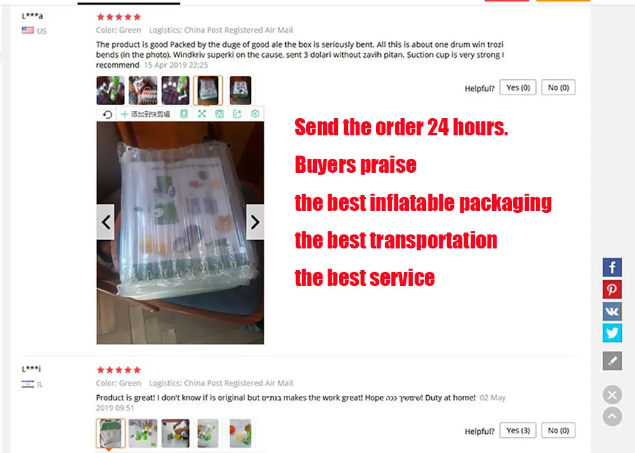
Task: Click the rotate image icon above photo
Action: [x=107, y=114]
